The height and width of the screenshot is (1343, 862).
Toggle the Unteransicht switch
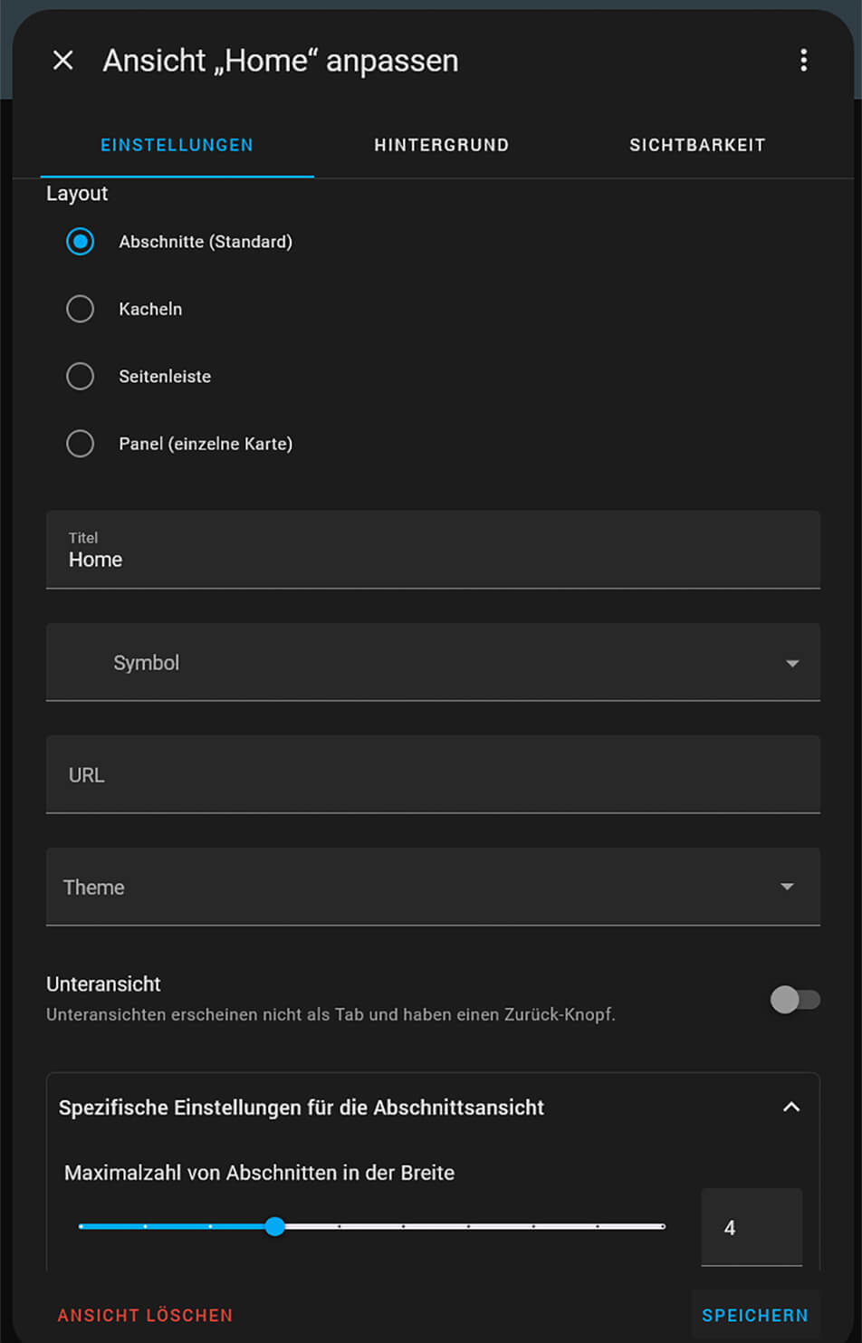794,1000
